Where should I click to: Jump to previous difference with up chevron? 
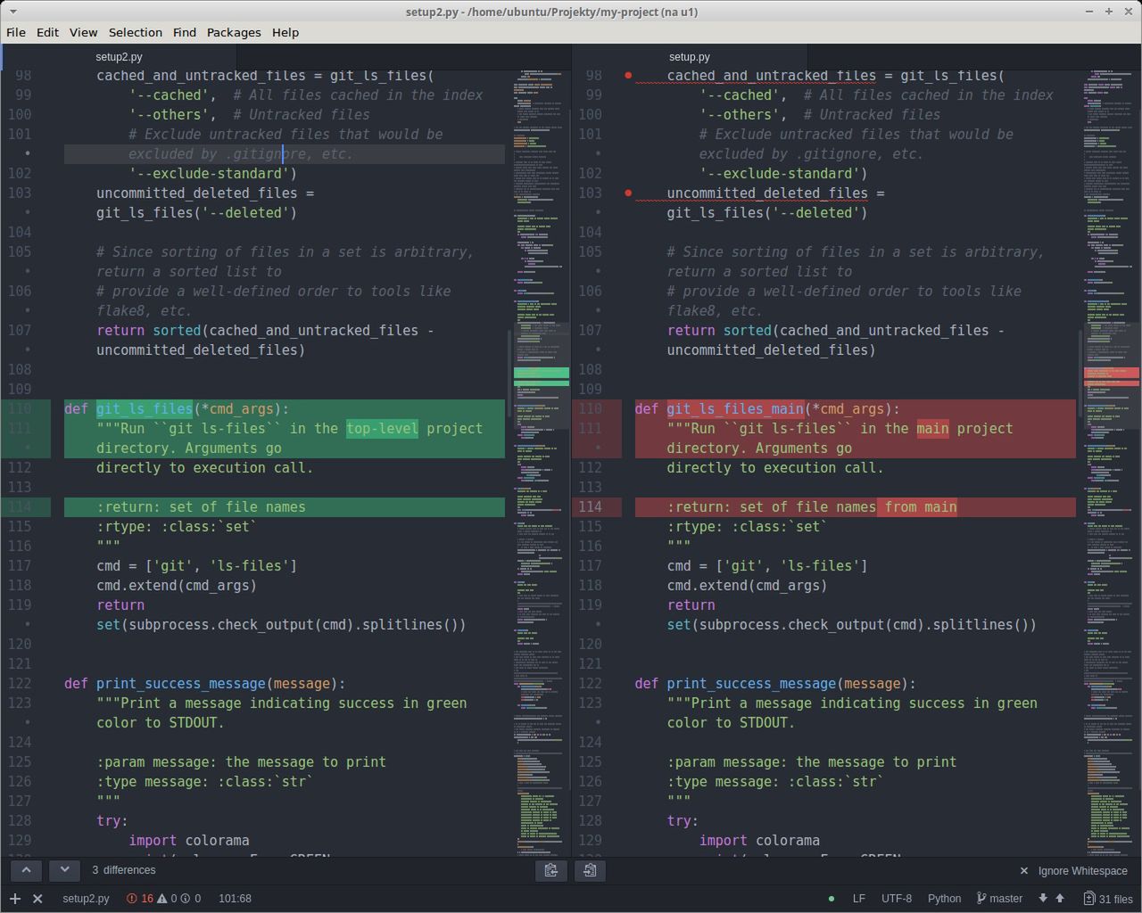tap(26, 870)
